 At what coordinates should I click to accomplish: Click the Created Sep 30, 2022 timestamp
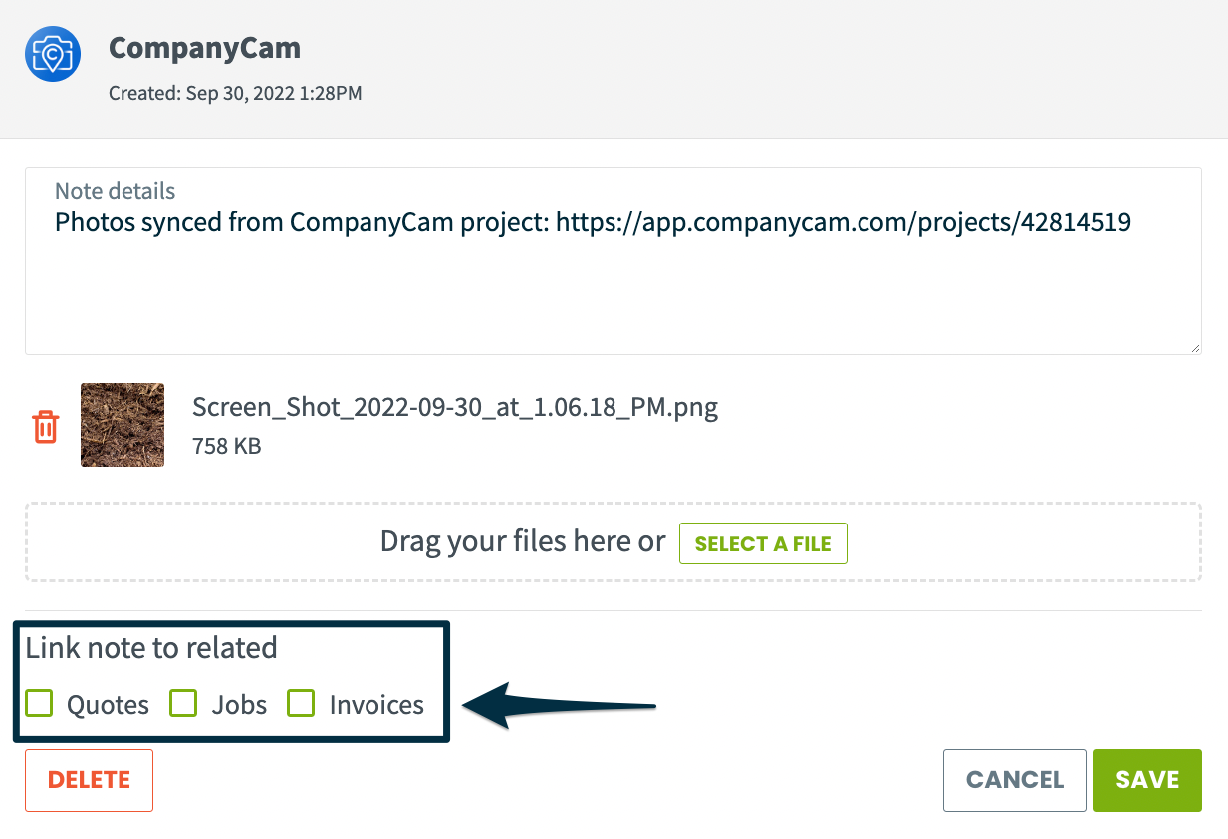tap(235, 94)
